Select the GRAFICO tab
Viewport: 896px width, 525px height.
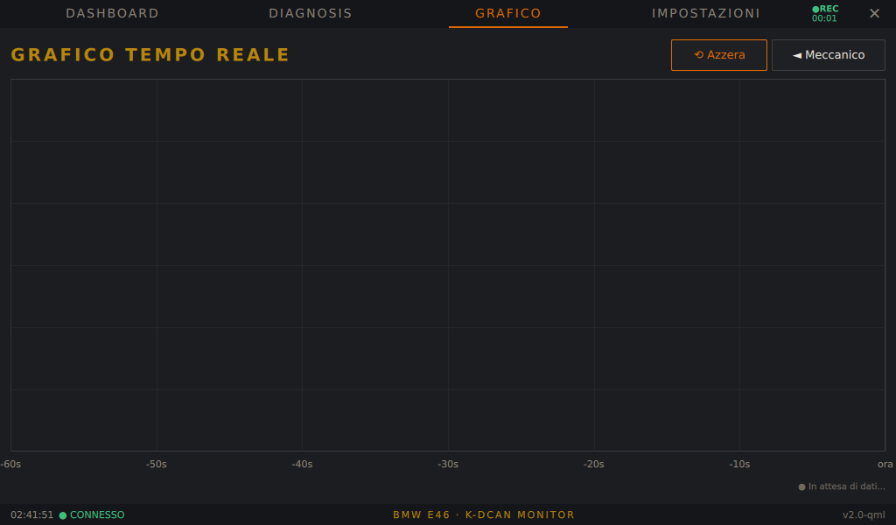click(x=508, y=13)
